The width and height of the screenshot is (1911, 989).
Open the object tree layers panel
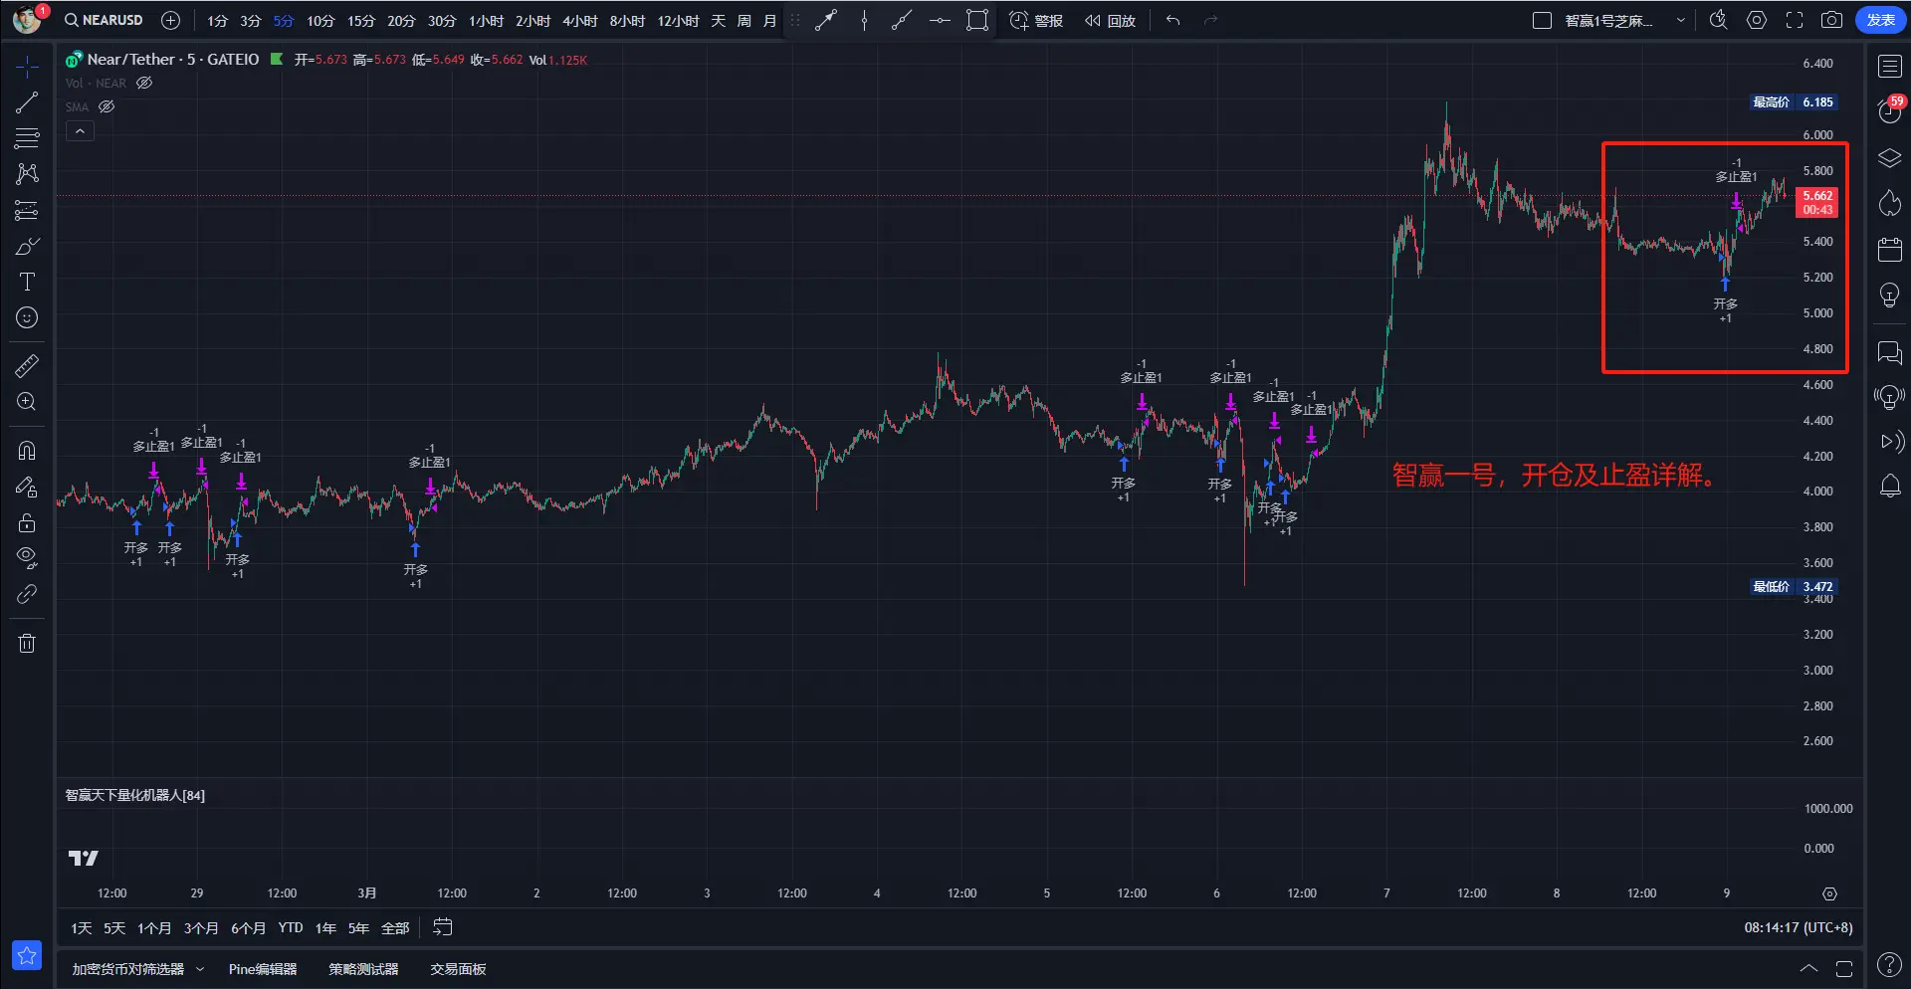click(x=1889, y=158)
